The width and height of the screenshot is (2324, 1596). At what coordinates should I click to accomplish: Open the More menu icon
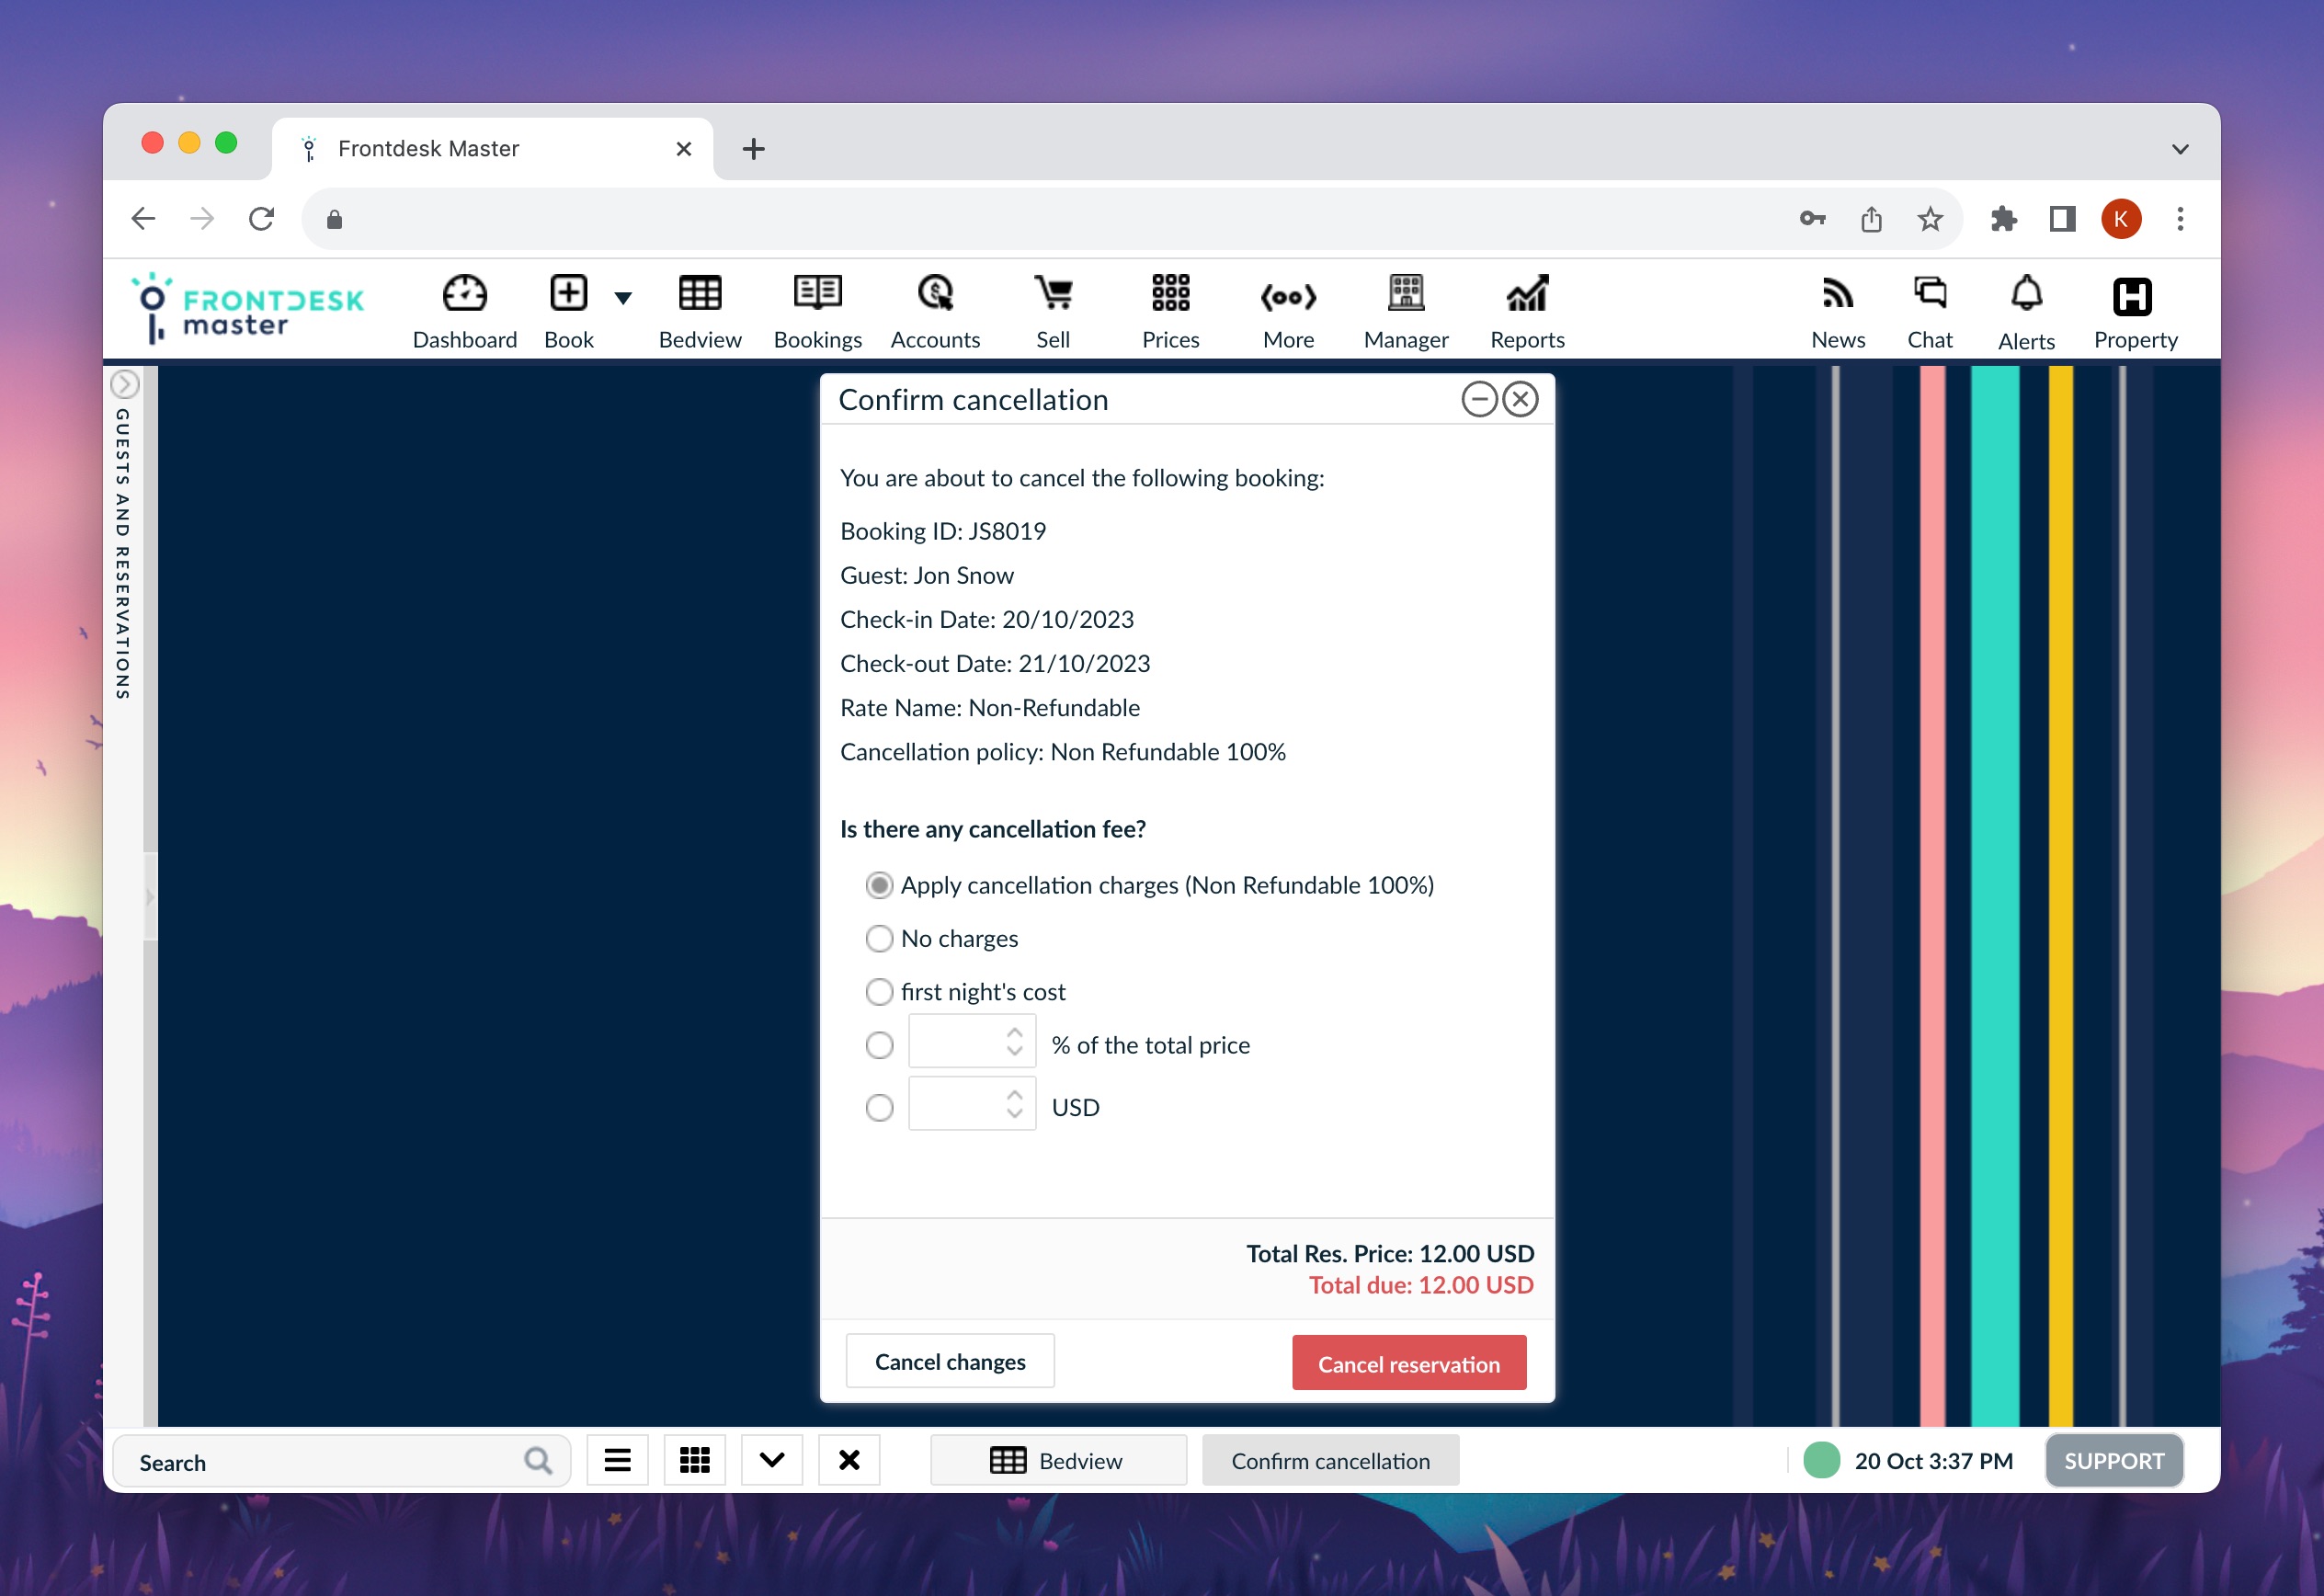click(1288, 297)
